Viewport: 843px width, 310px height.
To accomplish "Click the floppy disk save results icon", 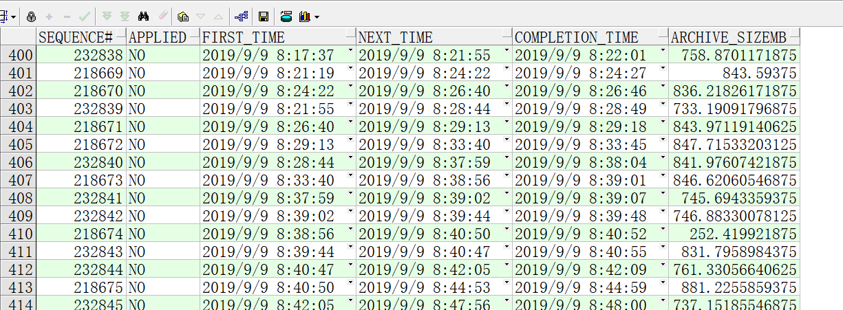I will (x=264, y=16).
